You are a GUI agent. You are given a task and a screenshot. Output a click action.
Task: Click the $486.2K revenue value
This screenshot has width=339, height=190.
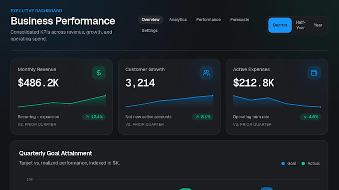38,83
